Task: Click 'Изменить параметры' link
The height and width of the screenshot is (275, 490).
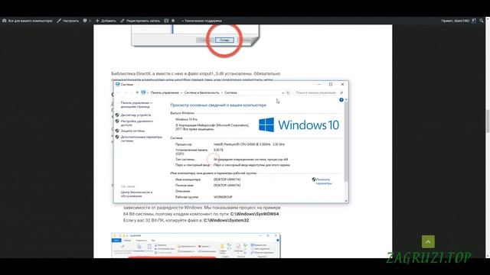Action: [323, 182]
